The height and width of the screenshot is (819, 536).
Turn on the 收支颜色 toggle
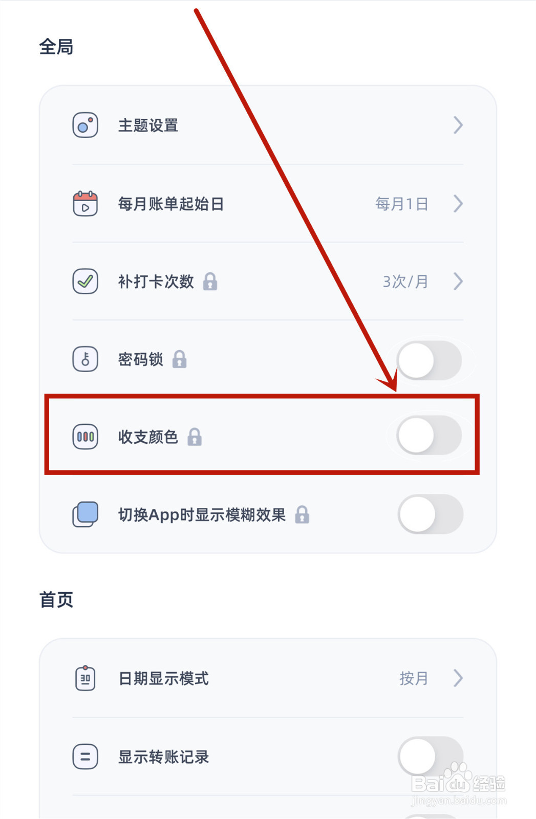[430, 436]
